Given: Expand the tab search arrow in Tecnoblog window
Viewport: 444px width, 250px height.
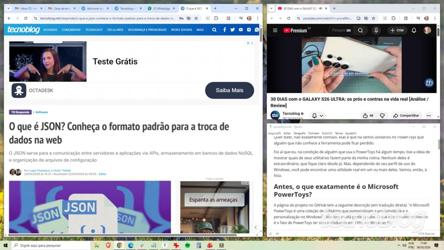Looking at the screenshot, I should (8, 8).
